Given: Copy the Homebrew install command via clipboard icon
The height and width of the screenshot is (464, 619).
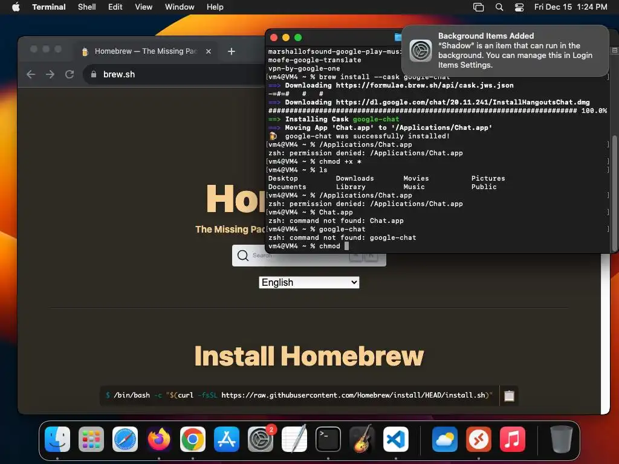Looking at the screenshot, I should [x=509, y=395].
